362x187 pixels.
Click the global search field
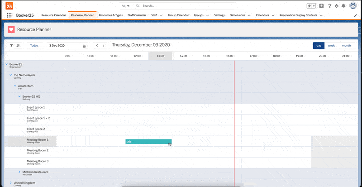[181, 6]
